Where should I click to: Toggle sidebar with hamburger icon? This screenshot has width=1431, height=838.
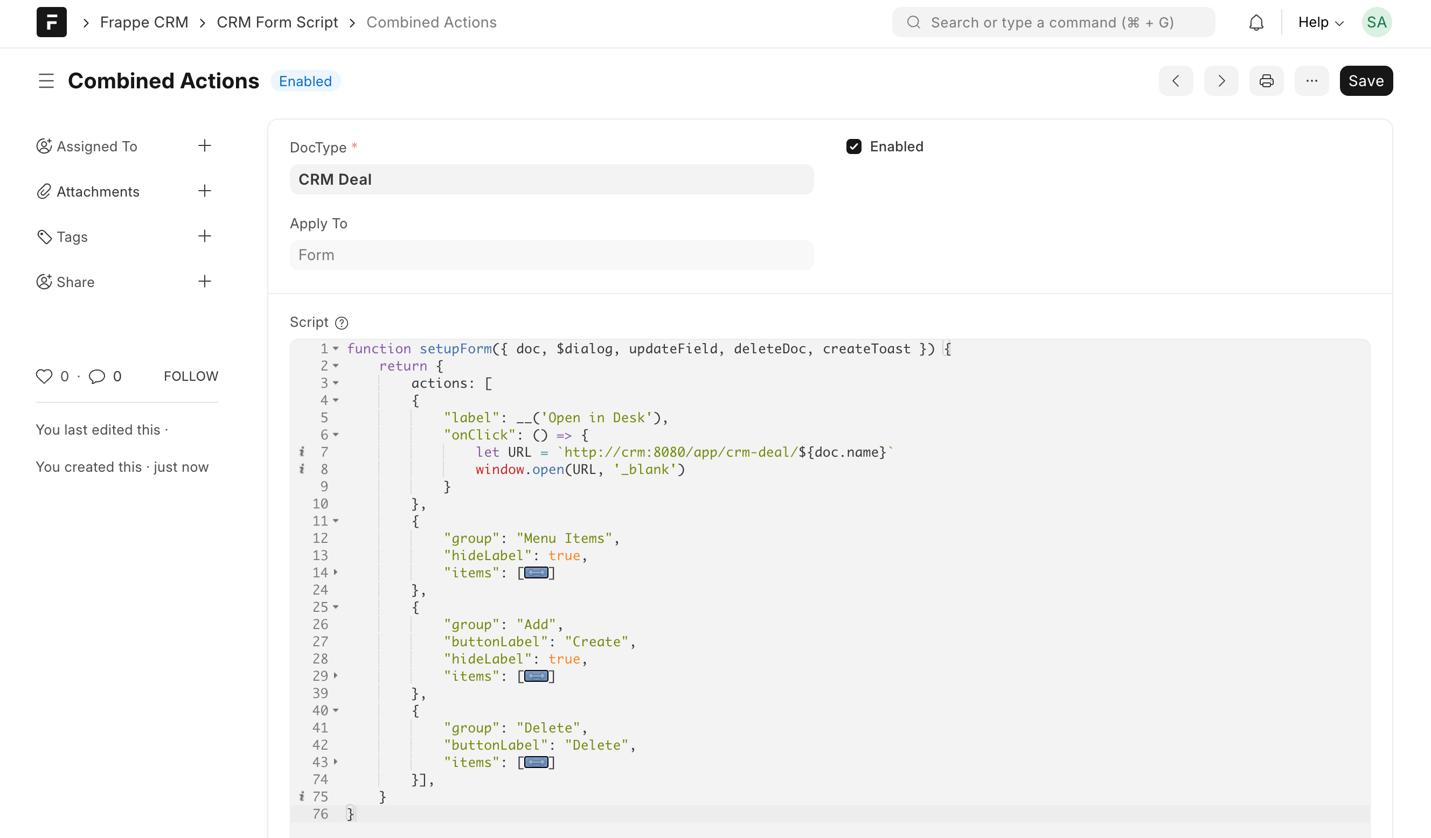pyautogui.click(x=46, y=81)
